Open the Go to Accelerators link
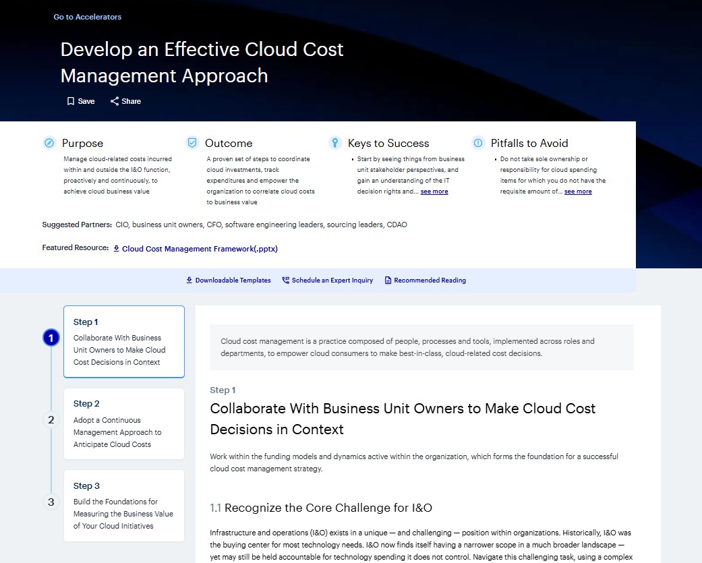The width and height of the screenshot is (702, 563). coord(87,16)
